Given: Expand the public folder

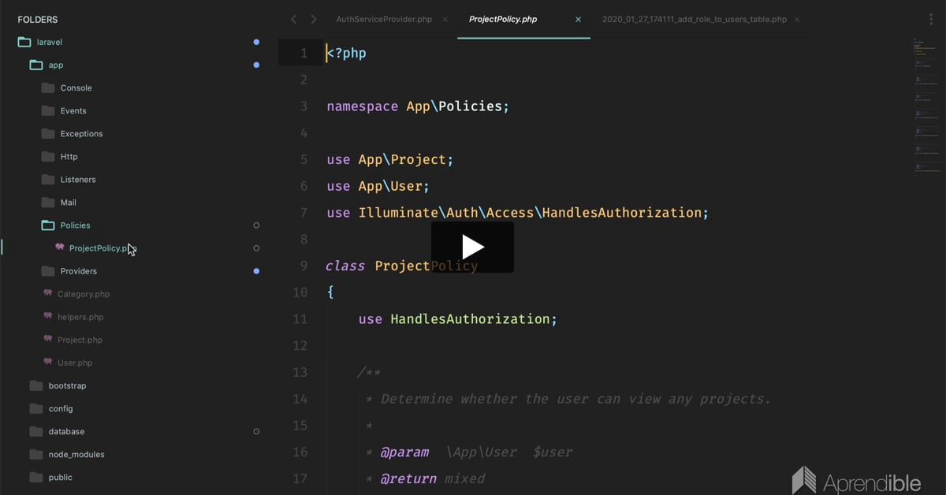Looking at the screenshot, I should pyautogui.click(x=60, y=476).
